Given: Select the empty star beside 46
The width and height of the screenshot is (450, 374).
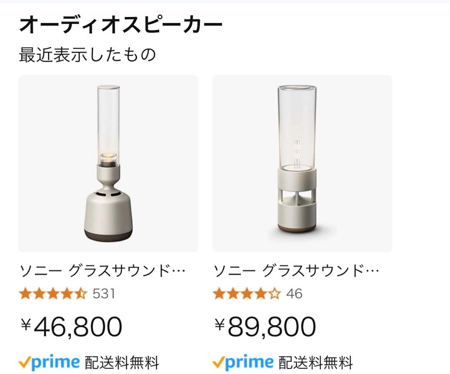Looking at the screenshot, I should pyautogui.click(x=274, y=294).
